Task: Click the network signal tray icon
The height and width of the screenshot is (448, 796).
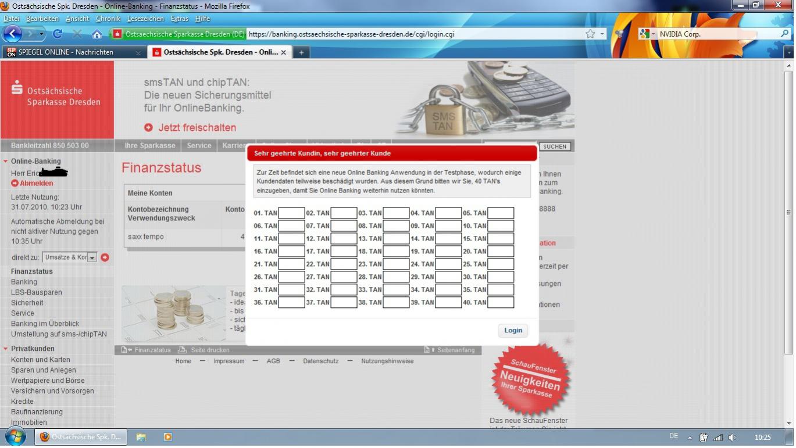Action: point(718,438)
